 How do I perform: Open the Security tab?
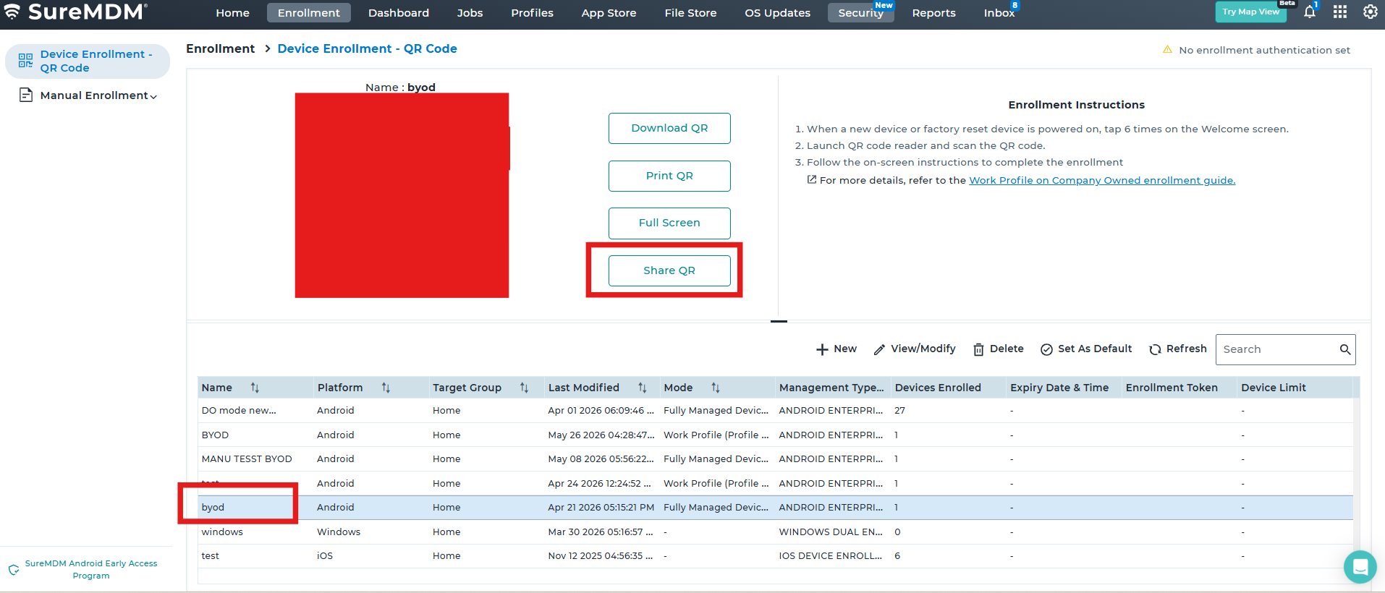tap(861, 13)
